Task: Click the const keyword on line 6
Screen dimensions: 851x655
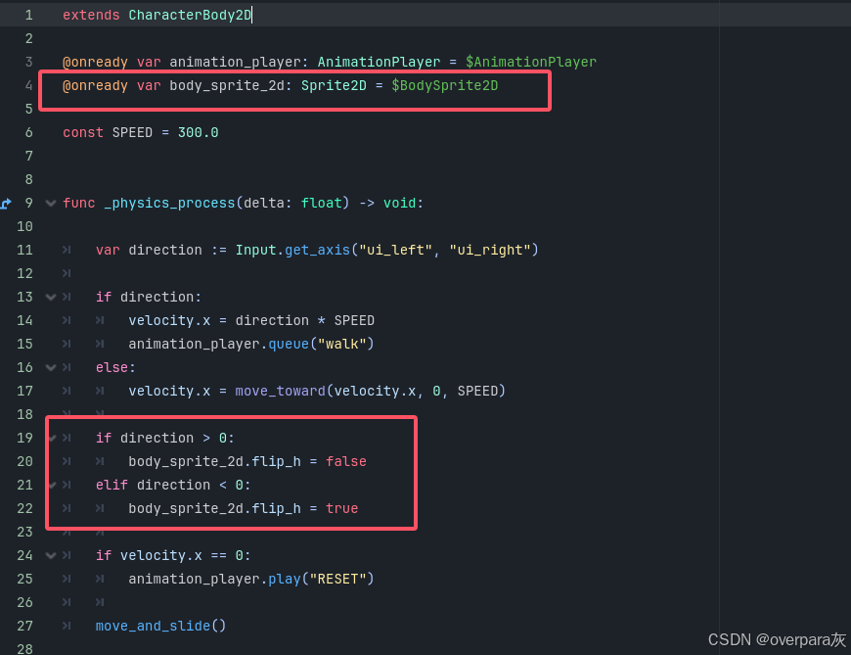Action: click(83, 132)
